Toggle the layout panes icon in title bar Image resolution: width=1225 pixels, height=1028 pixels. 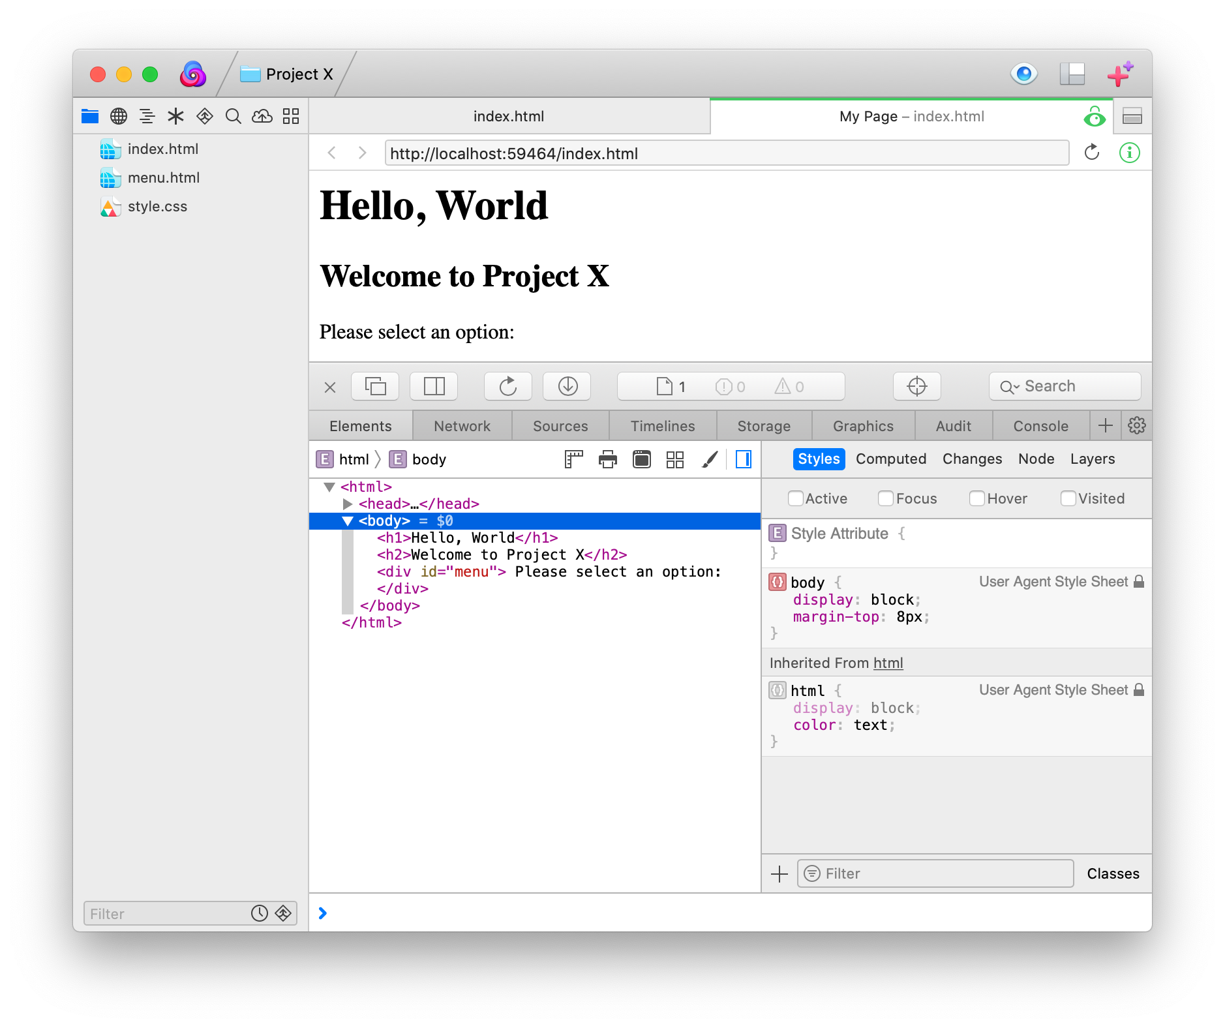[x=1072, y=74]
